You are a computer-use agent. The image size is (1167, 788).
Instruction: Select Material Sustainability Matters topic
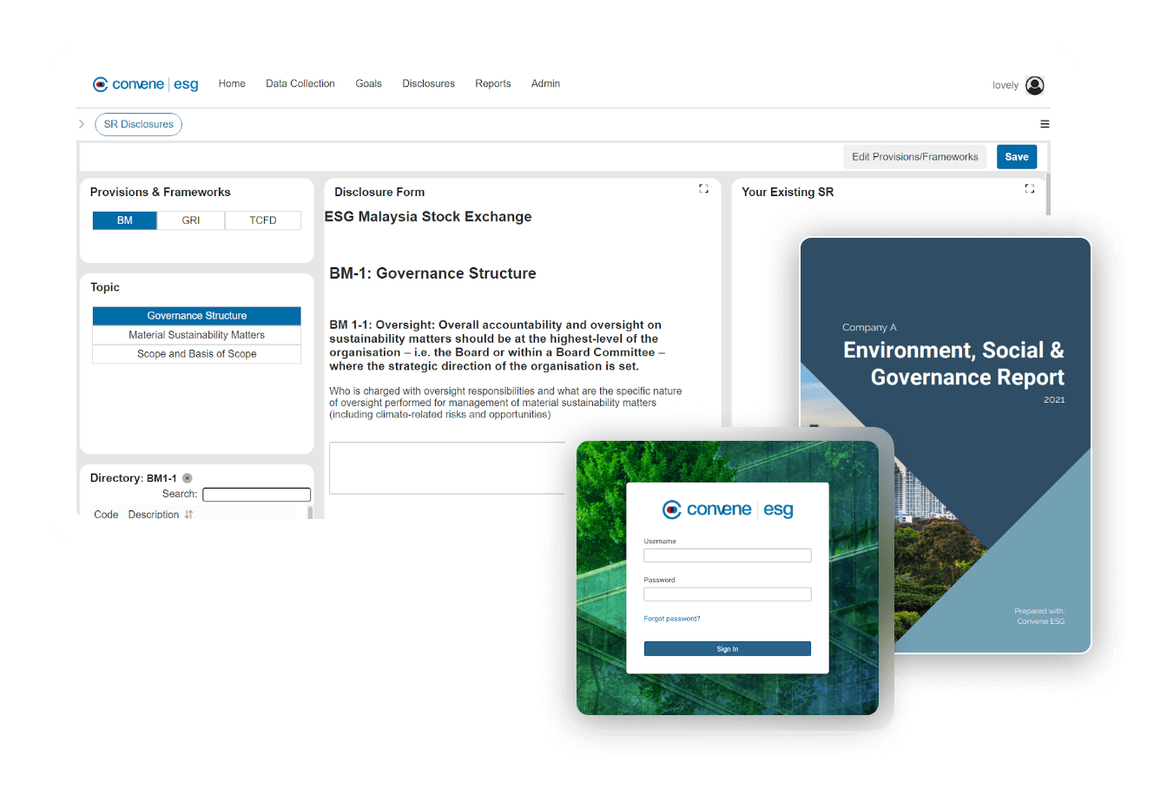click(x=197, y=335)
